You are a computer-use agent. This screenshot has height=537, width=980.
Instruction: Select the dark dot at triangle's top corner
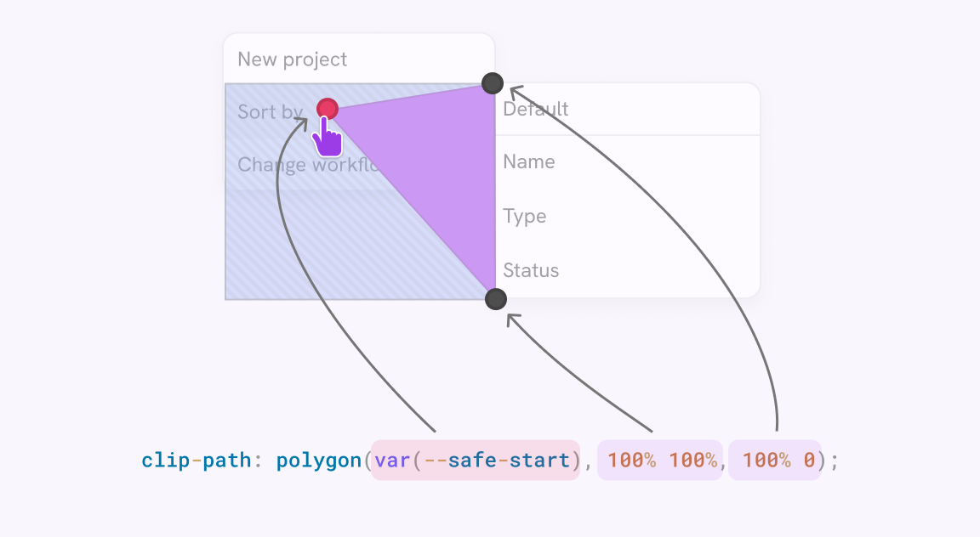(x=493, y=83)
